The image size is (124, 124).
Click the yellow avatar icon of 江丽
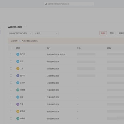coord(18,69)
